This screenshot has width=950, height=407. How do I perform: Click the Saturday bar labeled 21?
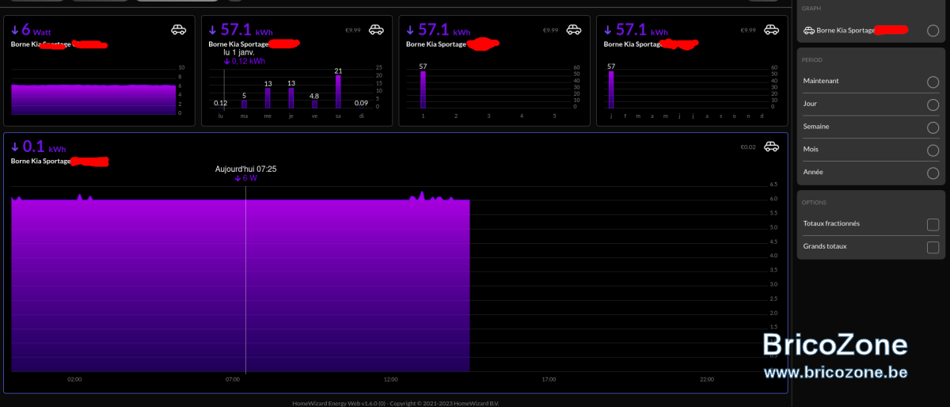(338, 92)
